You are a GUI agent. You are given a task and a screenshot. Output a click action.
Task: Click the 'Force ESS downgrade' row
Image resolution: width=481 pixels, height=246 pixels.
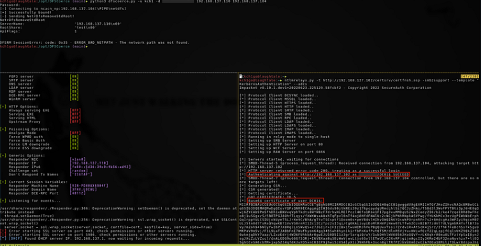pyautogui.click(x=43, y=148)
